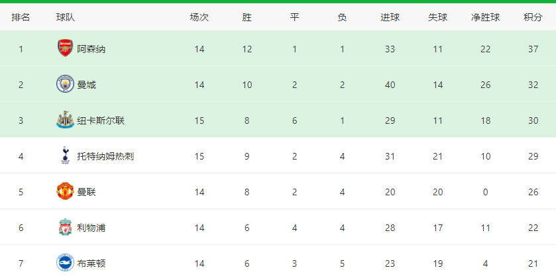The image size is (556, 280).
Task: Click the Tottenham Hotspur crest icon
Action: click(x=65, y=156)
